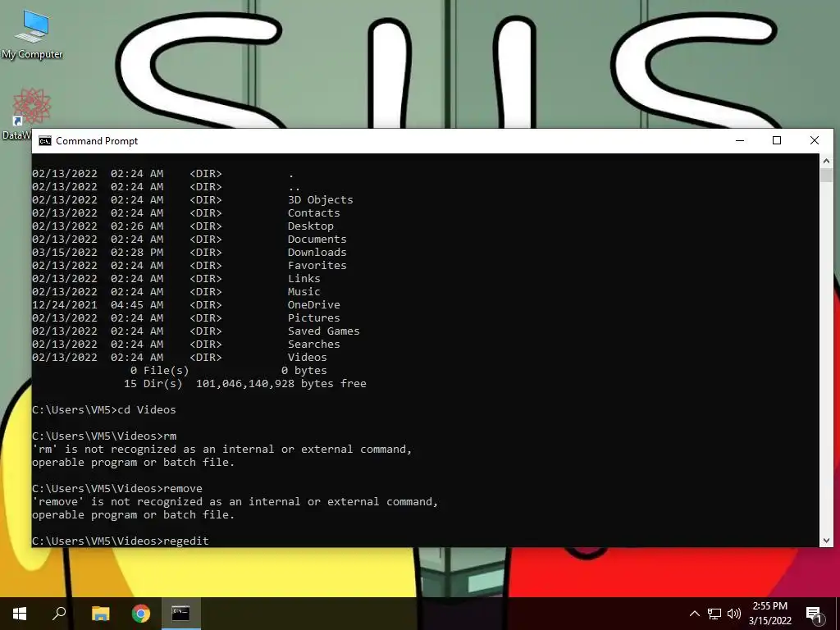Click the "'remove' is not recognized" error line
840x630 pixels.
pyautogui.click(x=235, y=501)
